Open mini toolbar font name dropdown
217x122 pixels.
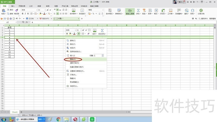tap(75, 30)
